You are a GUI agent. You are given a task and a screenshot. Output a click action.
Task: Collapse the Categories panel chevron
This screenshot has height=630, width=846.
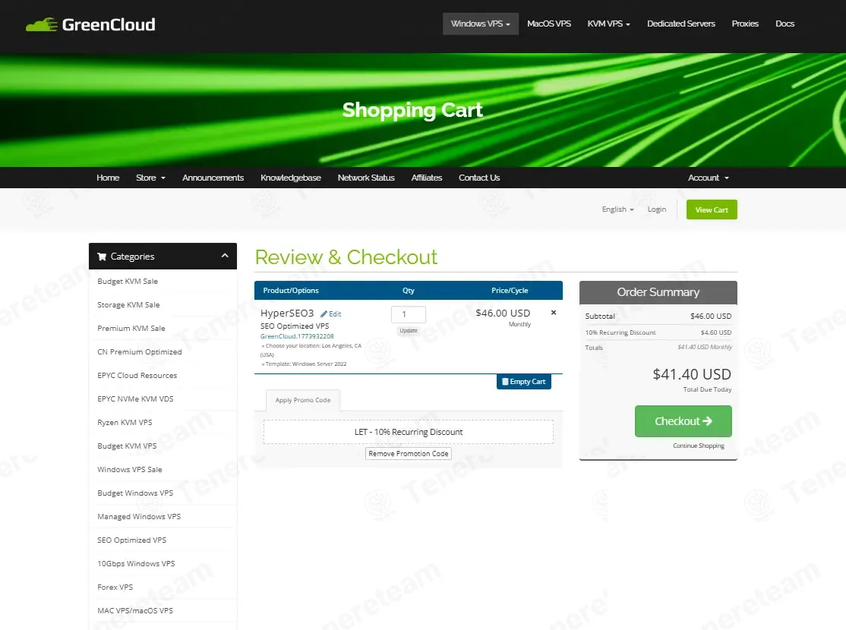tap(225, 256)
